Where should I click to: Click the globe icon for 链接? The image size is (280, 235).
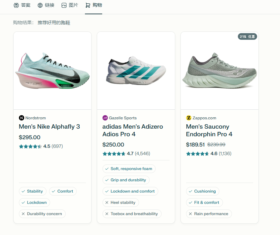coord(40,5)
